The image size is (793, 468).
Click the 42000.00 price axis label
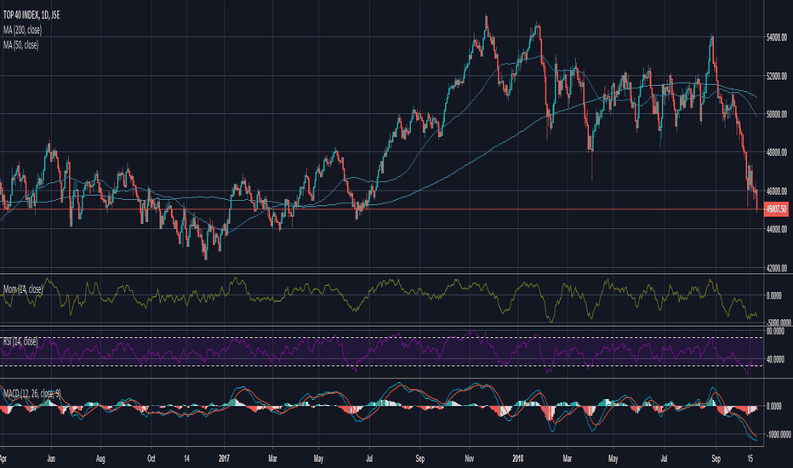(x=777, y=268)
